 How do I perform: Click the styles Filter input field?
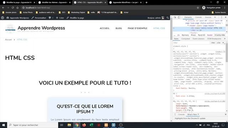[x=191, y=43]
